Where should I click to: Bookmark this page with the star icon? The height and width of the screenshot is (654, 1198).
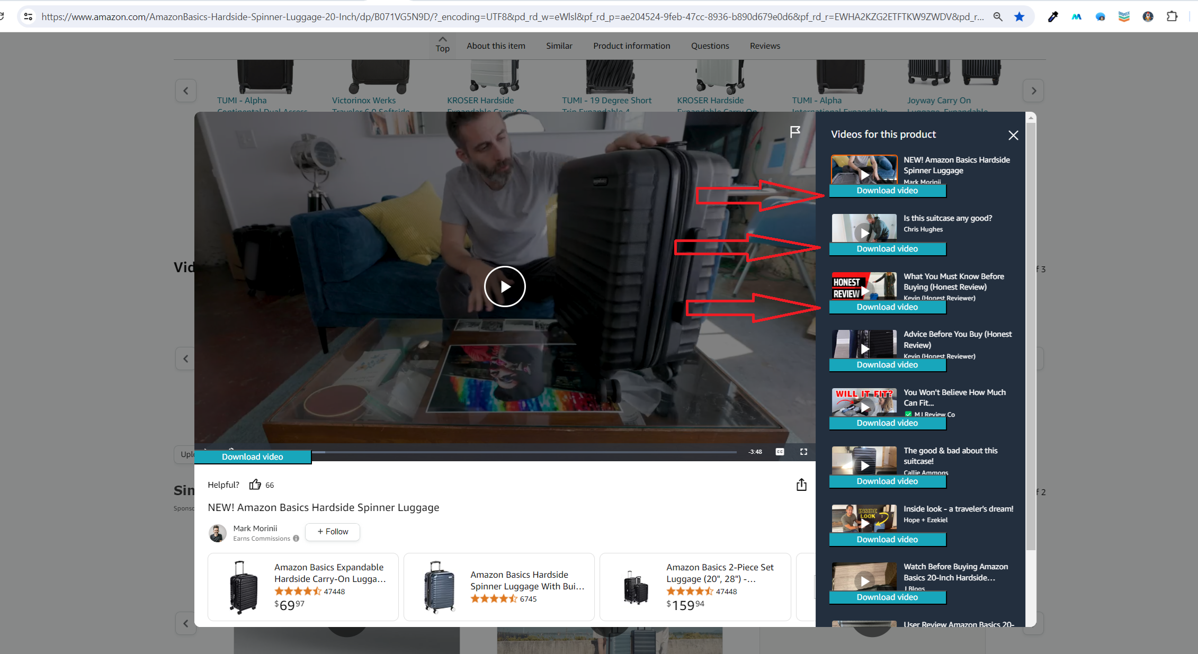(x=1019, y=17)
